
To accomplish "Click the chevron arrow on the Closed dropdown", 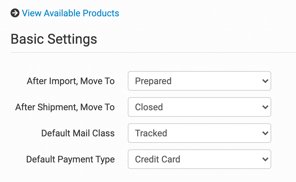I will point(265,107).
